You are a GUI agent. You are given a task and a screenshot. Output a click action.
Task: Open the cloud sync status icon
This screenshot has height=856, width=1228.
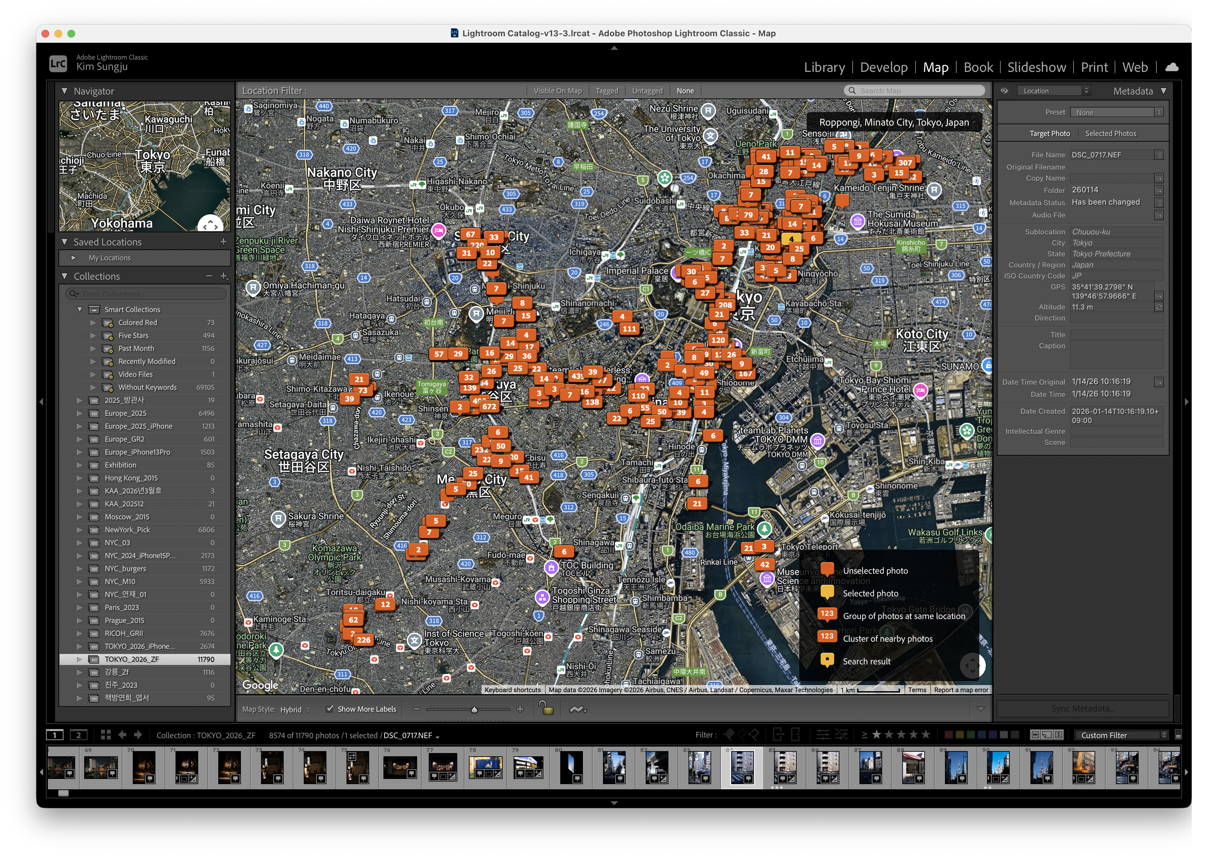pos(1171,67)
